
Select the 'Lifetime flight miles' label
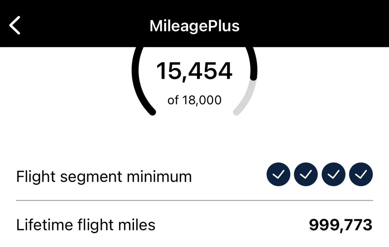86,225
